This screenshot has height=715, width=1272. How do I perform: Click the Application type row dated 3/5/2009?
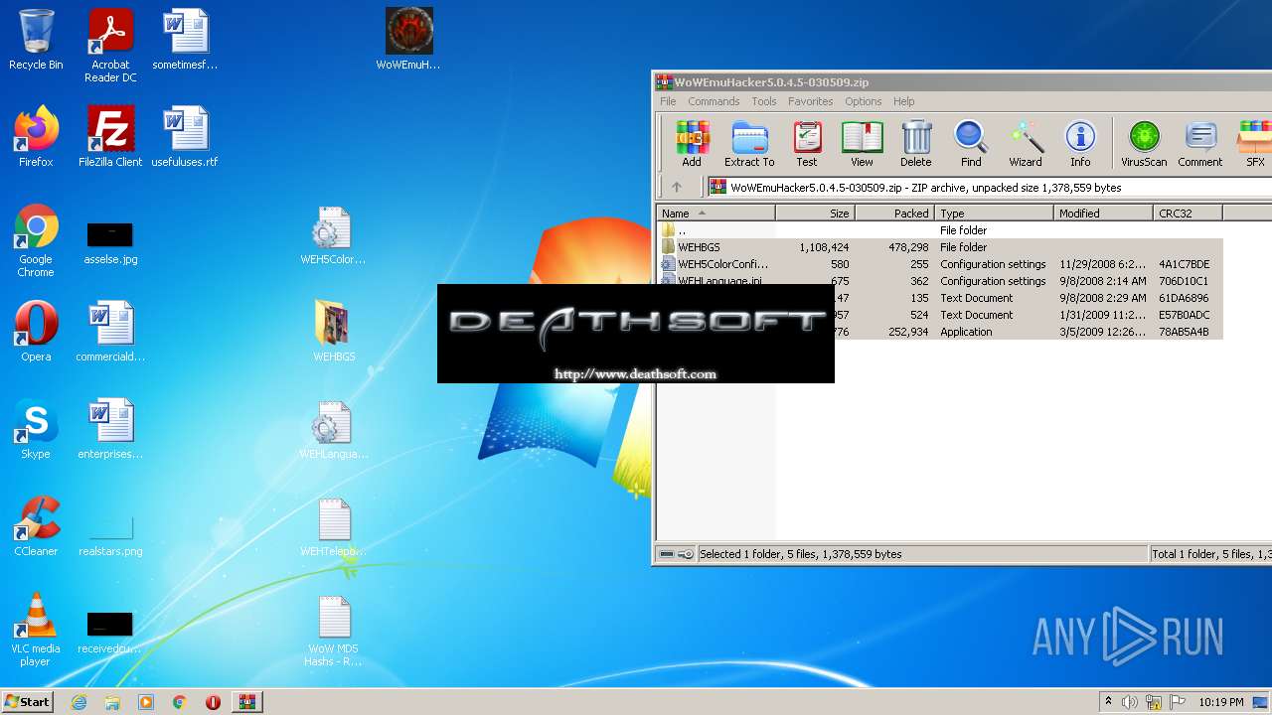pos(1029,332)
